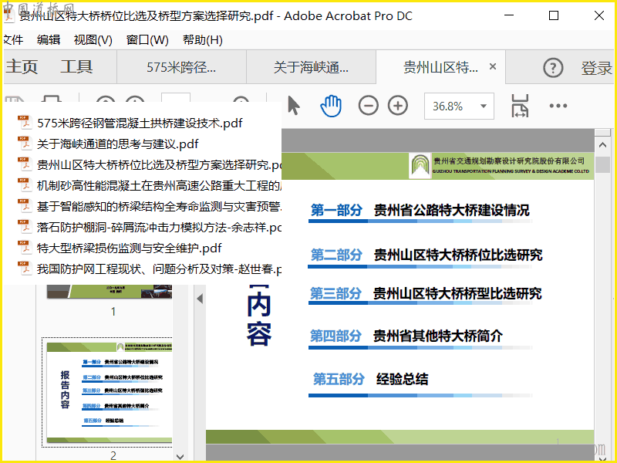
Task: Open the help question mark icon
Action: (553, 68)
